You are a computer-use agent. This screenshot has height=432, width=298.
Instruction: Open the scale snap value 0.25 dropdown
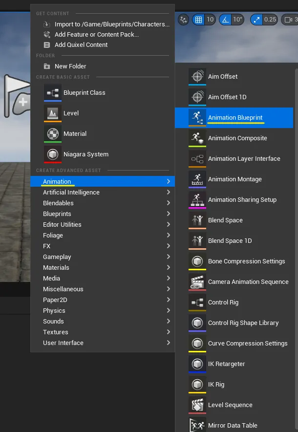pos(270,20)
